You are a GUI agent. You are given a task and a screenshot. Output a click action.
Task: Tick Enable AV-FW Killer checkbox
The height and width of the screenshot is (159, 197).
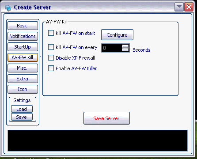click(x=51, y=68)
